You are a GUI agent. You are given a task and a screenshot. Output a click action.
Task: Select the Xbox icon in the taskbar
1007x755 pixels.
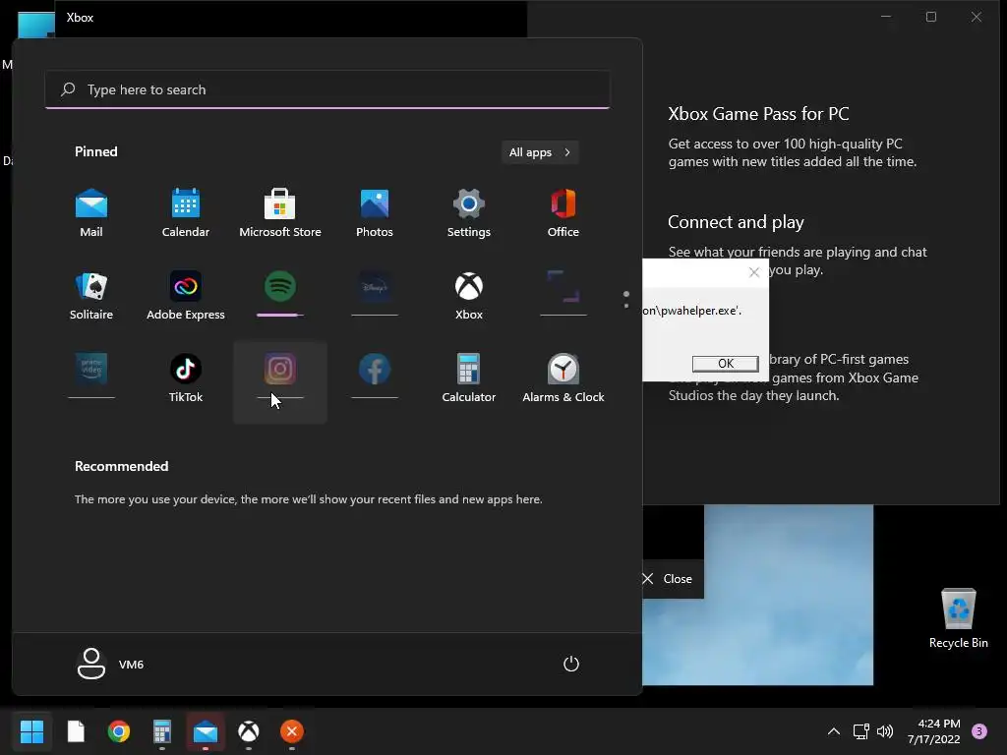coord(249,730)
